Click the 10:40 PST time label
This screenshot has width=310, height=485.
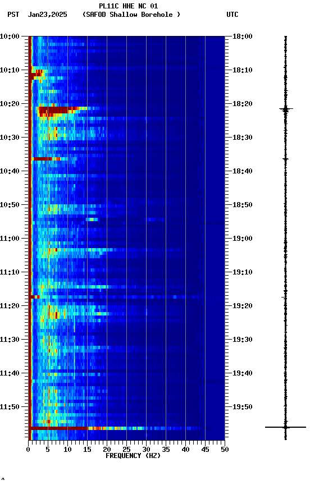(x=10, y=171)
